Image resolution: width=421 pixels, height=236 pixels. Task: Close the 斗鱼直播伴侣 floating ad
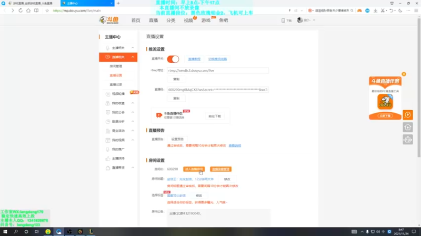pyautogui.click(x=404, y=74)
